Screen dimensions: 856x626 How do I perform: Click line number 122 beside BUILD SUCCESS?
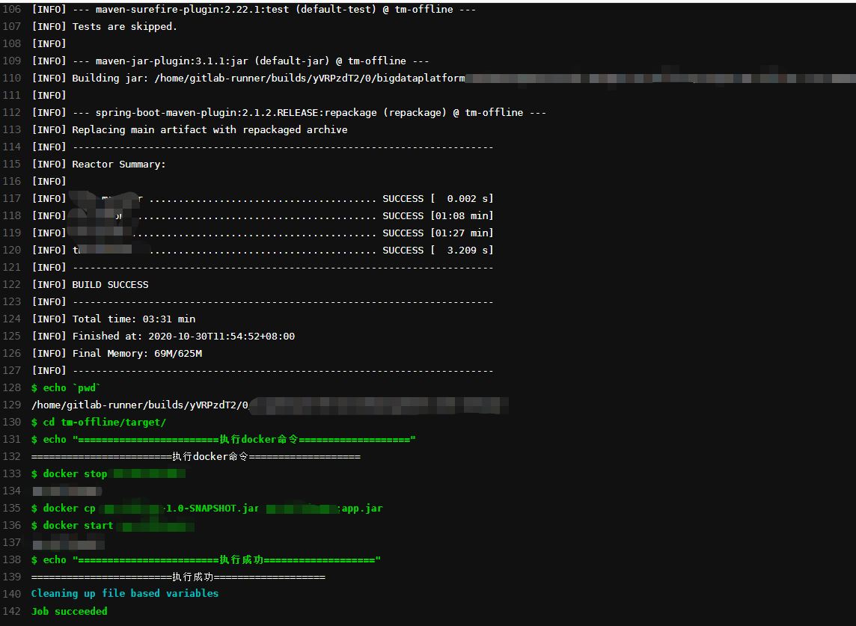click(x=13, y=284)
